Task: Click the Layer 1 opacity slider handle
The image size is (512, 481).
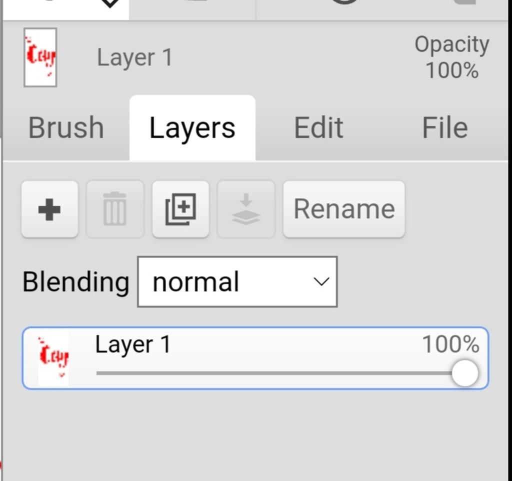Action: (465, 373)
